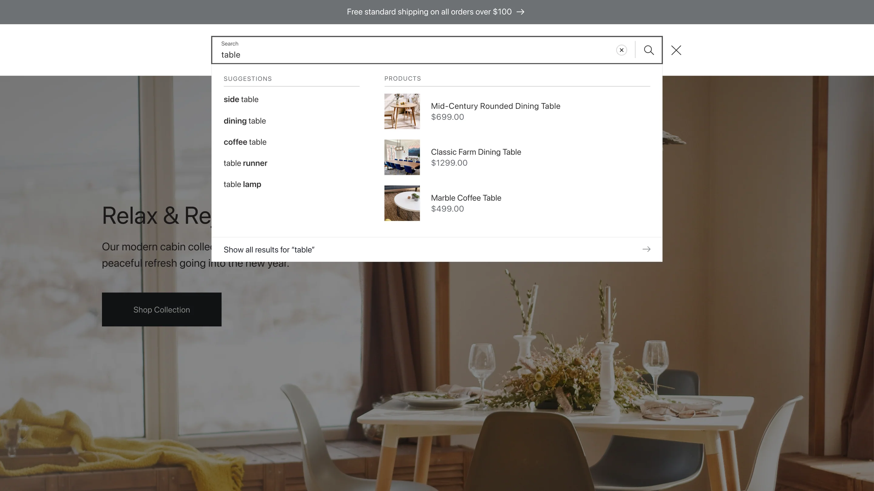Viewport: 874px width, 491px height.
Task: Choose the 'table lamp' suggestion
Action: pos(242,184)
